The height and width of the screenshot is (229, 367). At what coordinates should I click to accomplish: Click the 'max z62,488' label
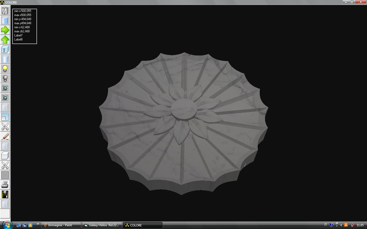coord(22,31)
